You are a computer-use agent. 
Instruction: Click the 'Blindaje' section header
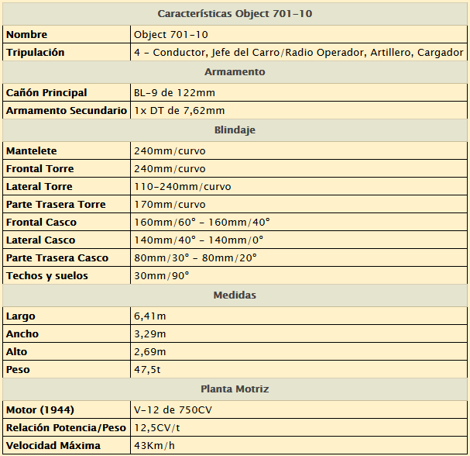[235, 130]
